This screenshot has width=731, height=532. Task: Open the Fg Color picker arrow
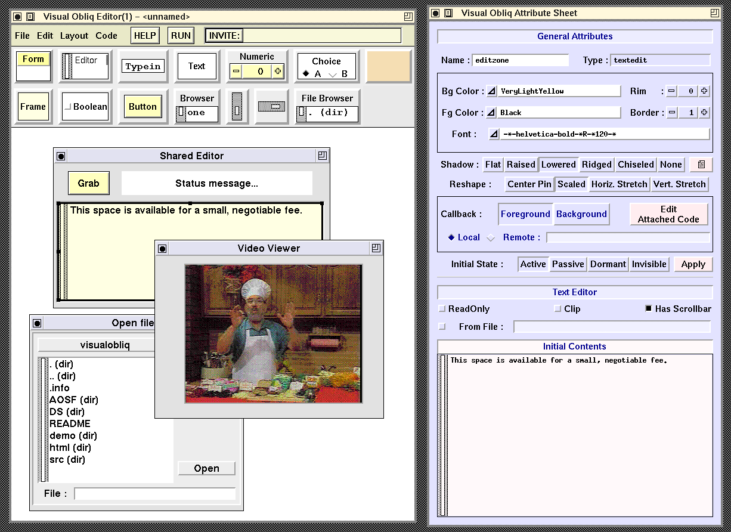491,112
